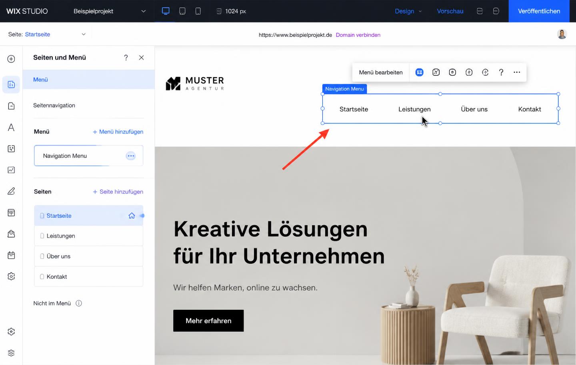Select the Kreative Lösungen headline text
Screen dimensions: 576x365
click(279, 243)
